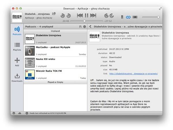The height and width of the screenshot is (130, 173).
Task: Go to the previous track
Action: 80,16
